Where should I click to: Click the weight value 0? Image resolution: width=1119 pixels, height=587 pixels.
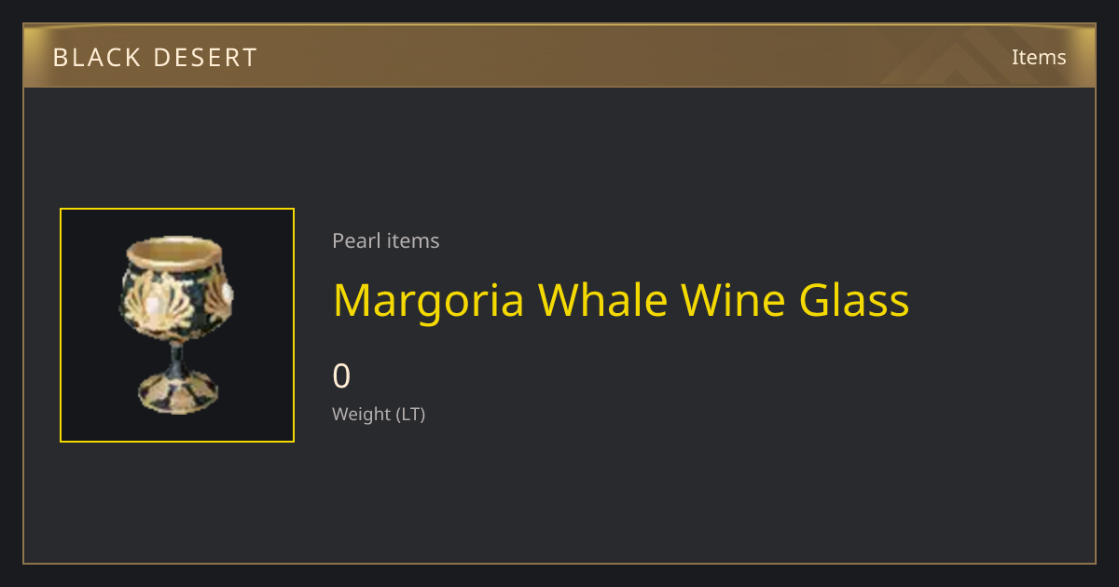click(x=341, y=376)
